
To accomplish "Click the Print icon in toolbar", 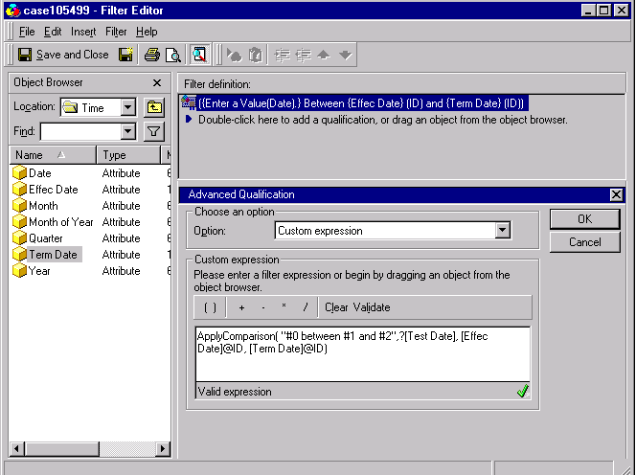I will pos(152,55).
